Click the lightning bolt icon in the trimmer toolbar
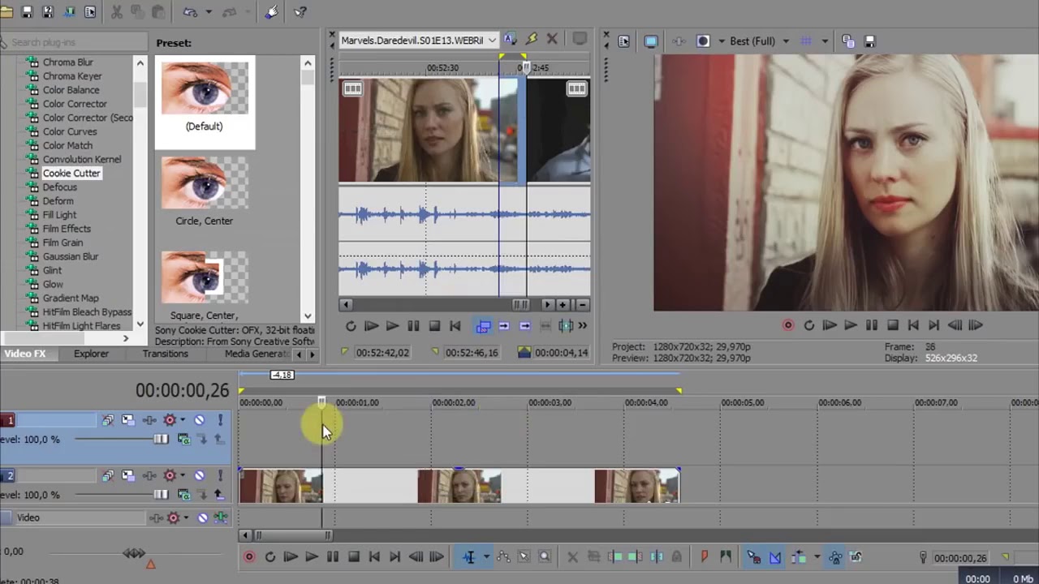1039x584 pixels. [x=531, y=39]
